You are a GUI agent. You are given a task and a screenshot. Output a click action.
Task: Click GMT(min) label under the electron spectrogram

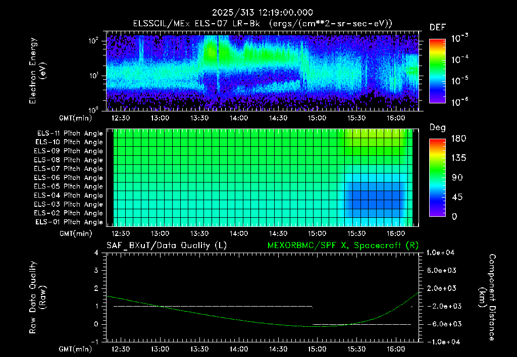point(76,118)
